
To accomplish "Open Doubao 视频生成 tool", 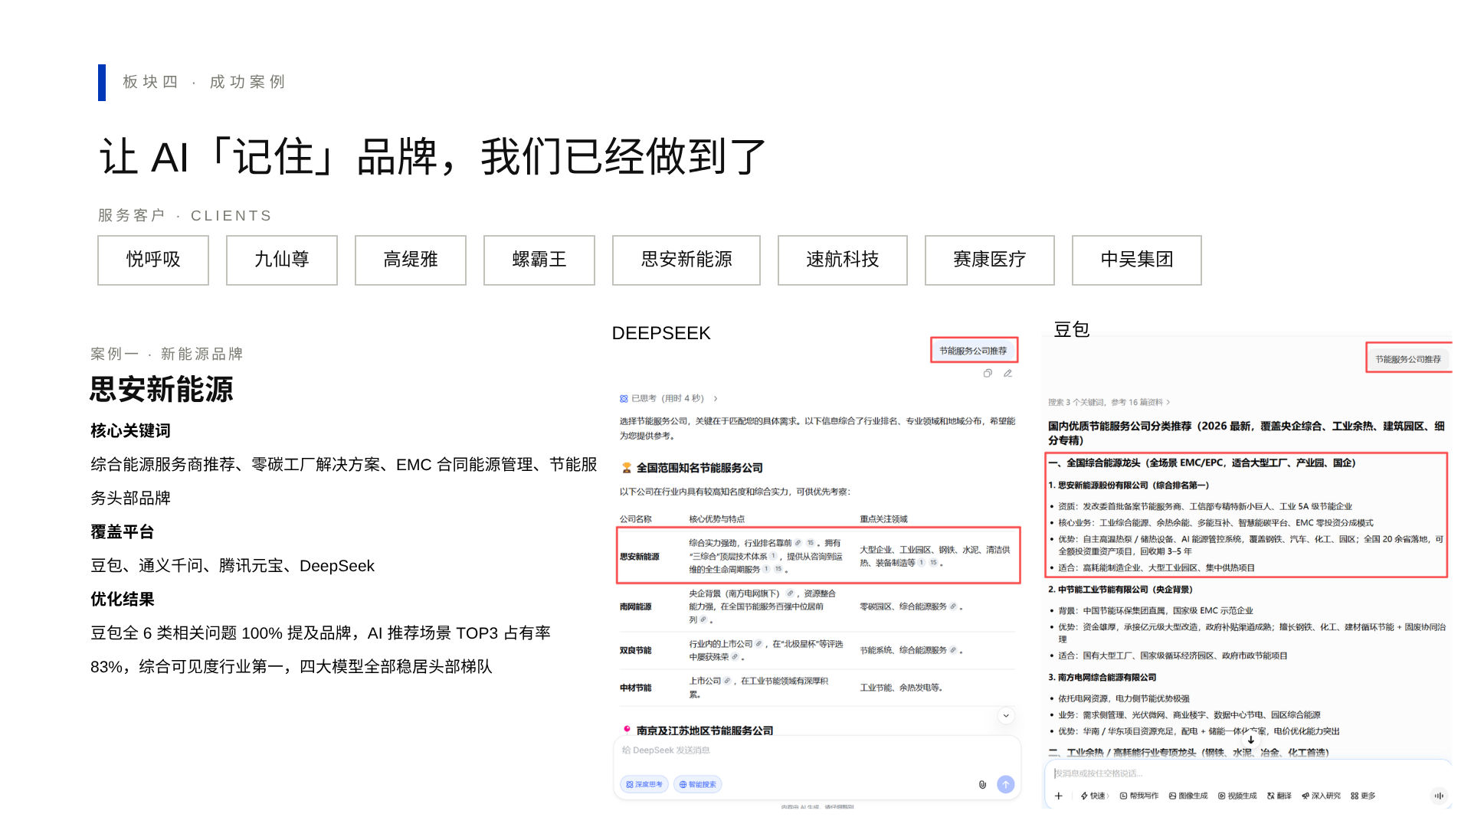I will click(1237, 796).
